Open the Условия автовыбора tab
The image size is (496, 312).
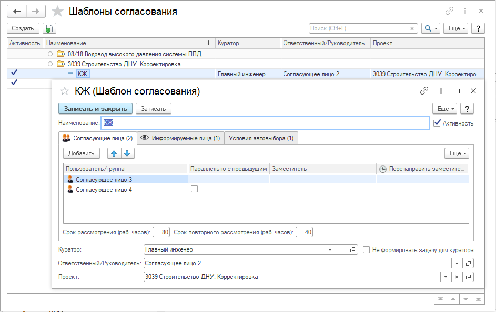click(x=261, y=138)
